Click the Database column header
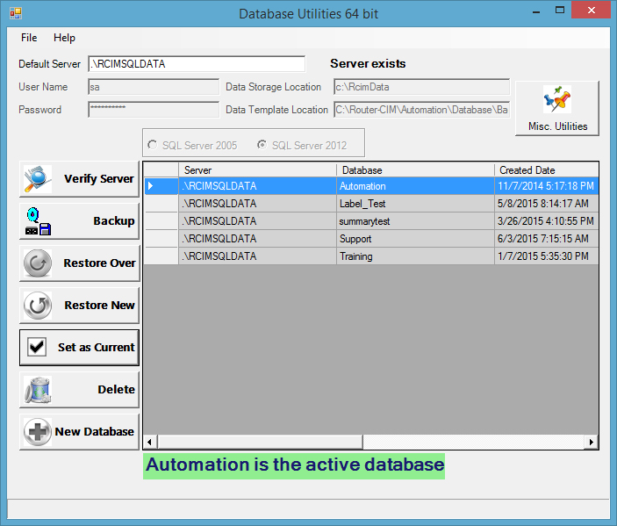The image size is (617, 526). tap(415, 170)
